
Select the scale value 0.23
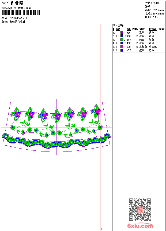pyautogui.click(x=155, y=17)
